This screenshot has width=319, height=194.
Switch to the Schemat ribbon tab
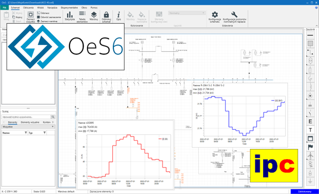15,7
